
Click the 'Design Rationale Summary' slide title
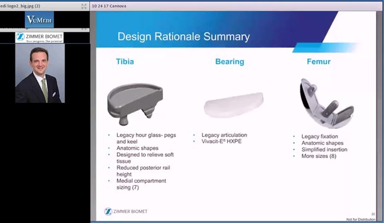pos(184,37)
